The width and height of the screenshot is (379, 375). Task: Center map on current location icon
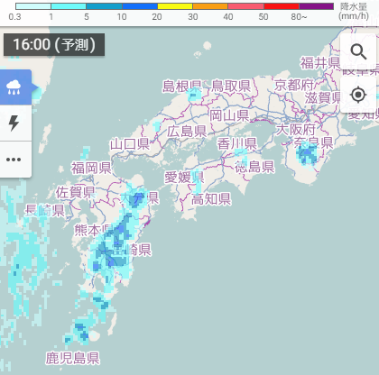click(x=358, y=95)
